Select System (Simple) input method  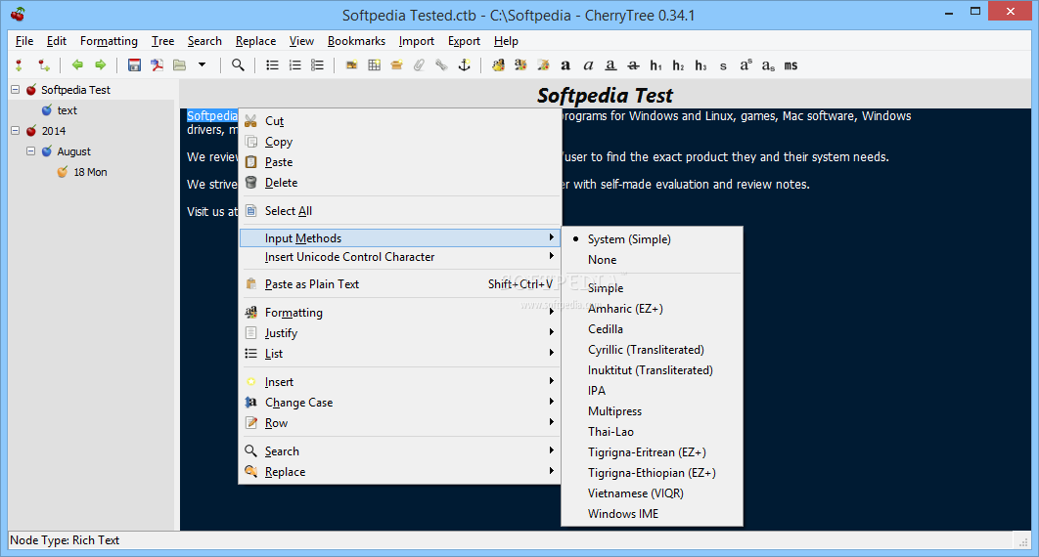coord(652,239)
